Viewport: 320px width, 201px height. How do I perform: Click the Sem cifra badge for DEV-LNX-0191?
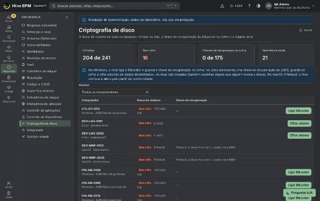click(x=145, y=123)
